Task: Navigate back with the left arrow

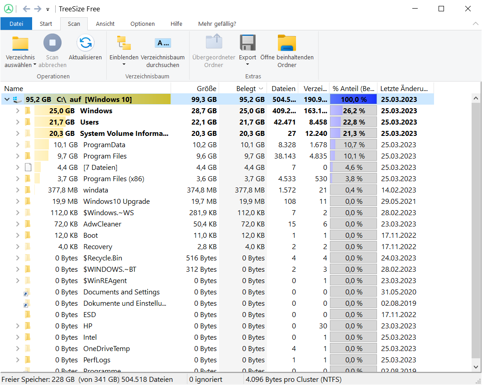Action: coord(26,9)
